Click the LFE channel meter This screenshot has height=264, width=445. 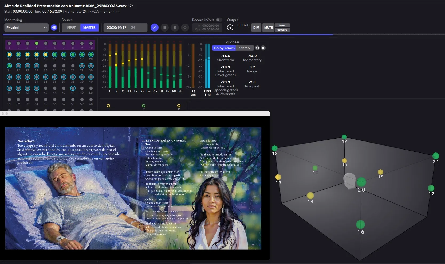point(129,66)
